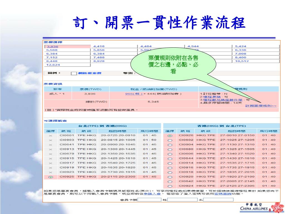Pick return flight CI0914 radio button

point(170,163)
